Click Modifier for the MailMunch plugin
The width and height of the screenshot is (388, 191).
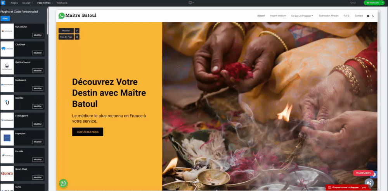tap(38, 89)
